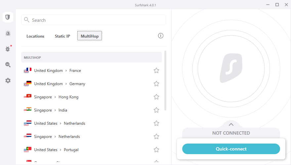Open the Settings gear icon
291x165 pixels.
tap(8, 81)
